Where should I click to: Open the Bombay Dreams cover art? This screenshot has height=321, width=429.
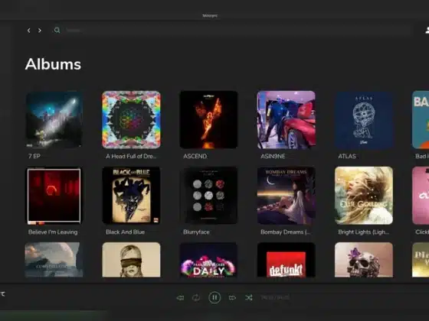point(287,196)
